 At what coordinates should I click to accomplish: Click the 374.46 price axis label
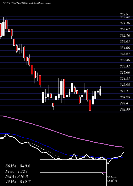point(125,23)
